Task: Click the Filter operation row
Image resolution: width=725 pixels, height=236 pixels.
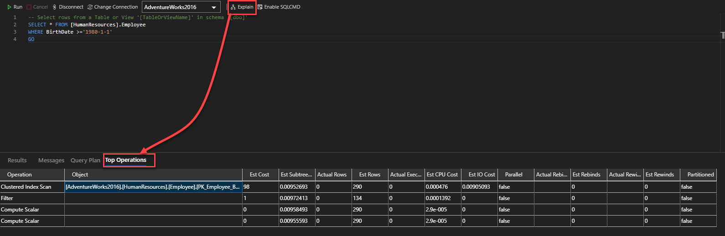Action: tap(7, 198)
